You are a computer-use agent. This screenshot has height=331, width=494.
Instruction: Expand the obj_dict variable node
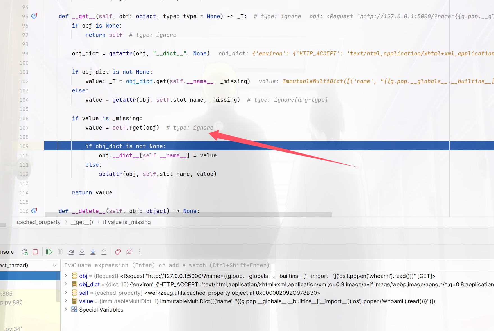[66, 284]
